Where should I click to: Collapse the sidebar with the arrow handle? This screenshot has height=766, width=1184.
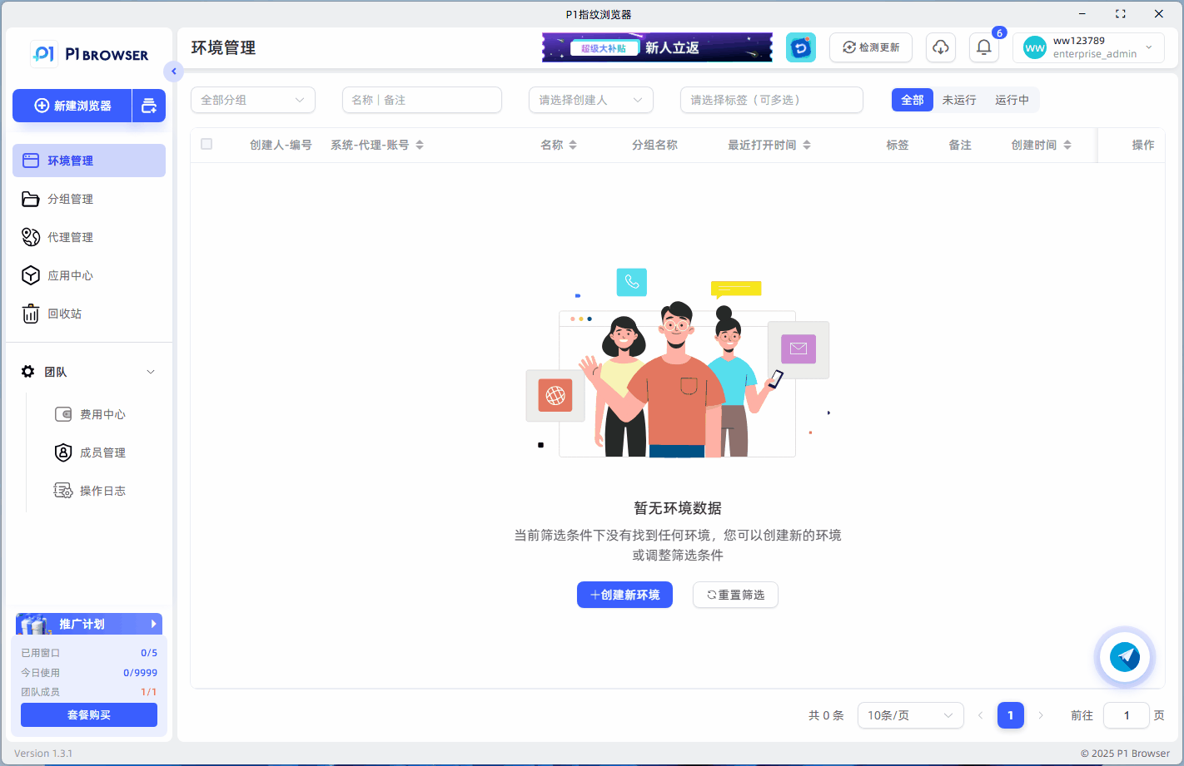173,72
